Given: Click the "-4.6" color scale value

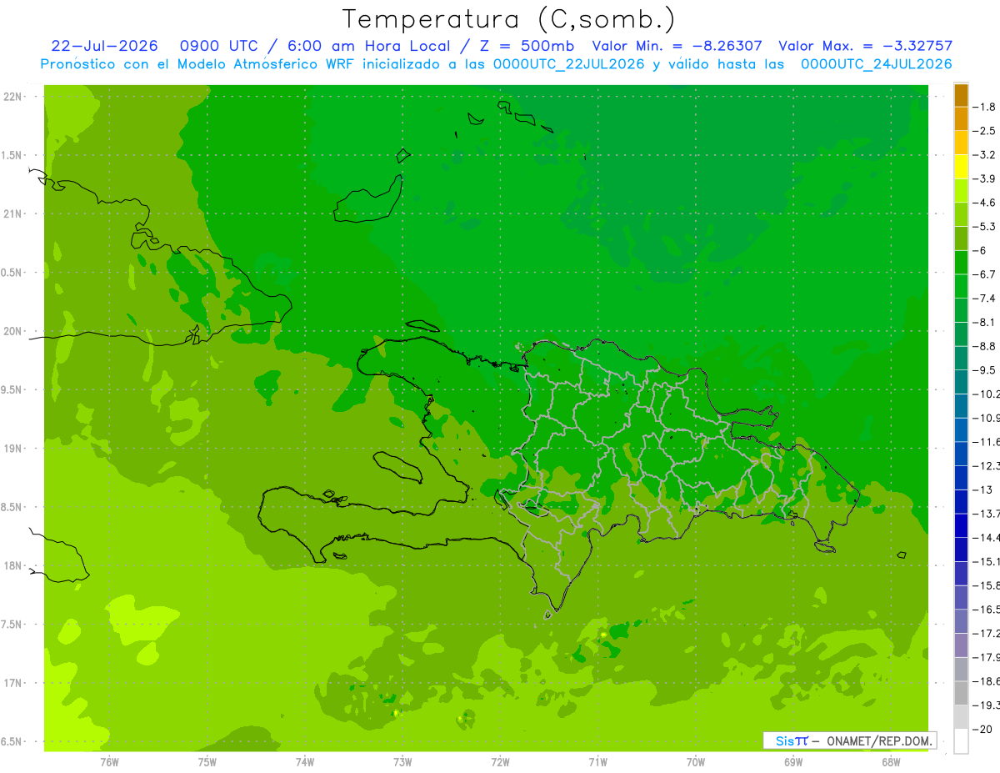Looking at the screenshot, I should click(983, 203).
